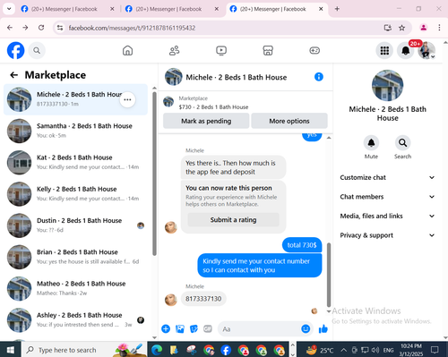Screen dimensions: 448x357
Task: Click the browser forward button
Action: [x=25, y=28]
